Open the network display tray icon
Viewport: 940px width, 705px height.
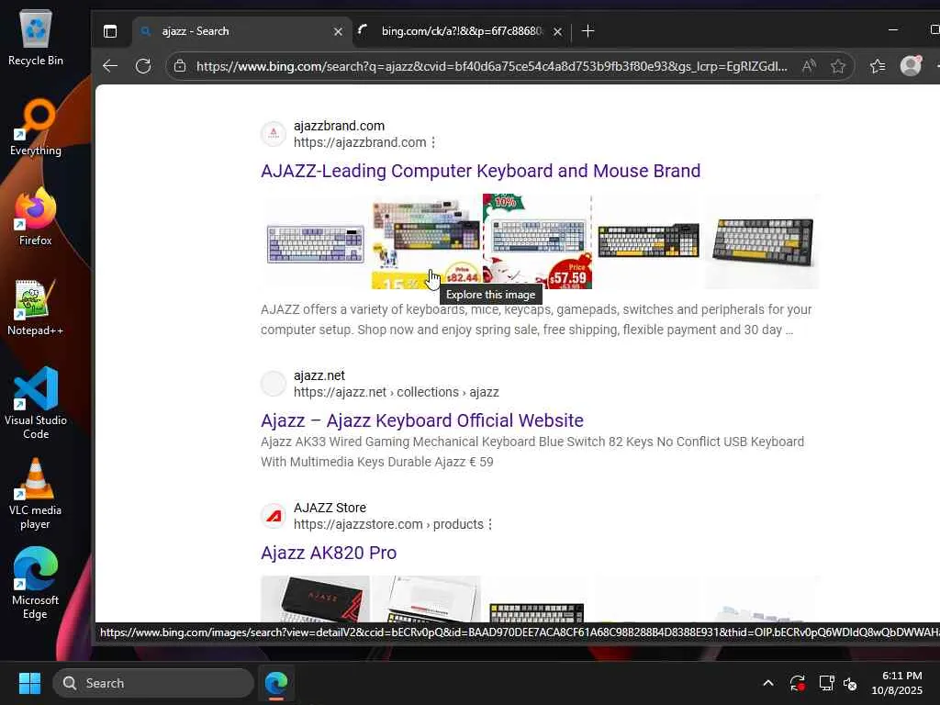click(827, 683)
